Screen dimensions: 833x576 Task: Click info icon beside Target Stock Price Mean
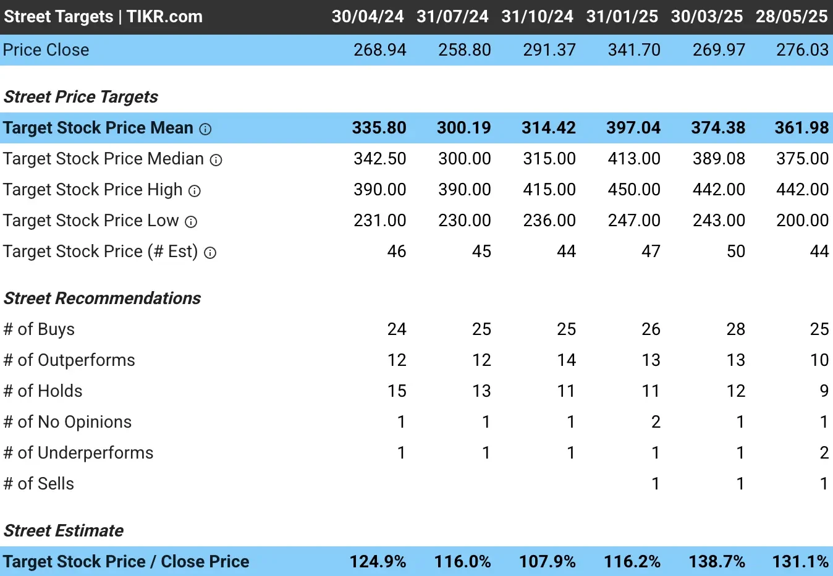[205, 129]
